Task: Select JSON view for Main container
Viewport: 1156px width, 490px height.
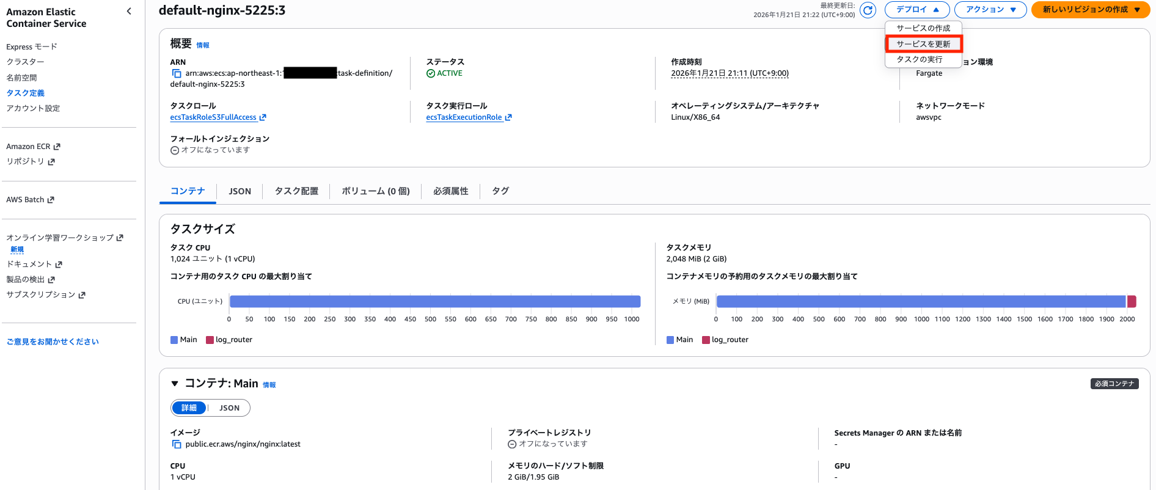Action: (x=229, y=408)
